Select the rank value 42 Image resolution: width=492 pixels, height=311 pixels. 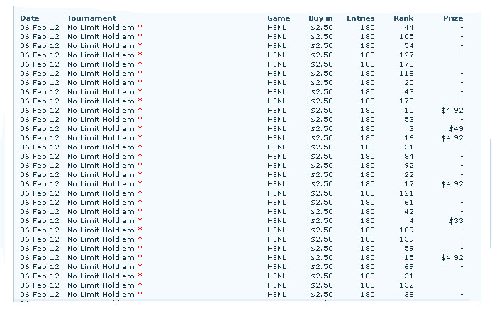(409, 212)
